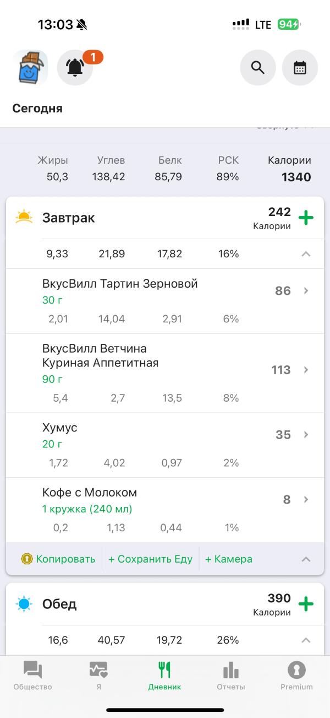The width and height of the screenshot is (330, 718).
Task: Open the Отчеты bar chart tab
Action: [x=230, y=676]
